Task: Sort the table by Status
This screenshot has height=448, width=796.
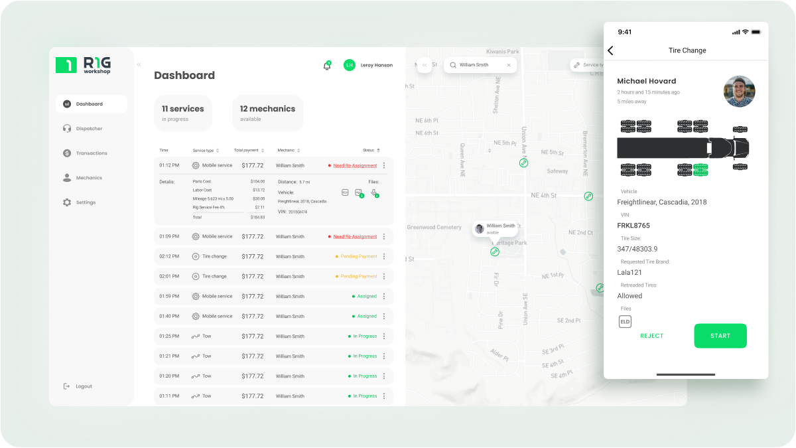Action: [378, 151]
